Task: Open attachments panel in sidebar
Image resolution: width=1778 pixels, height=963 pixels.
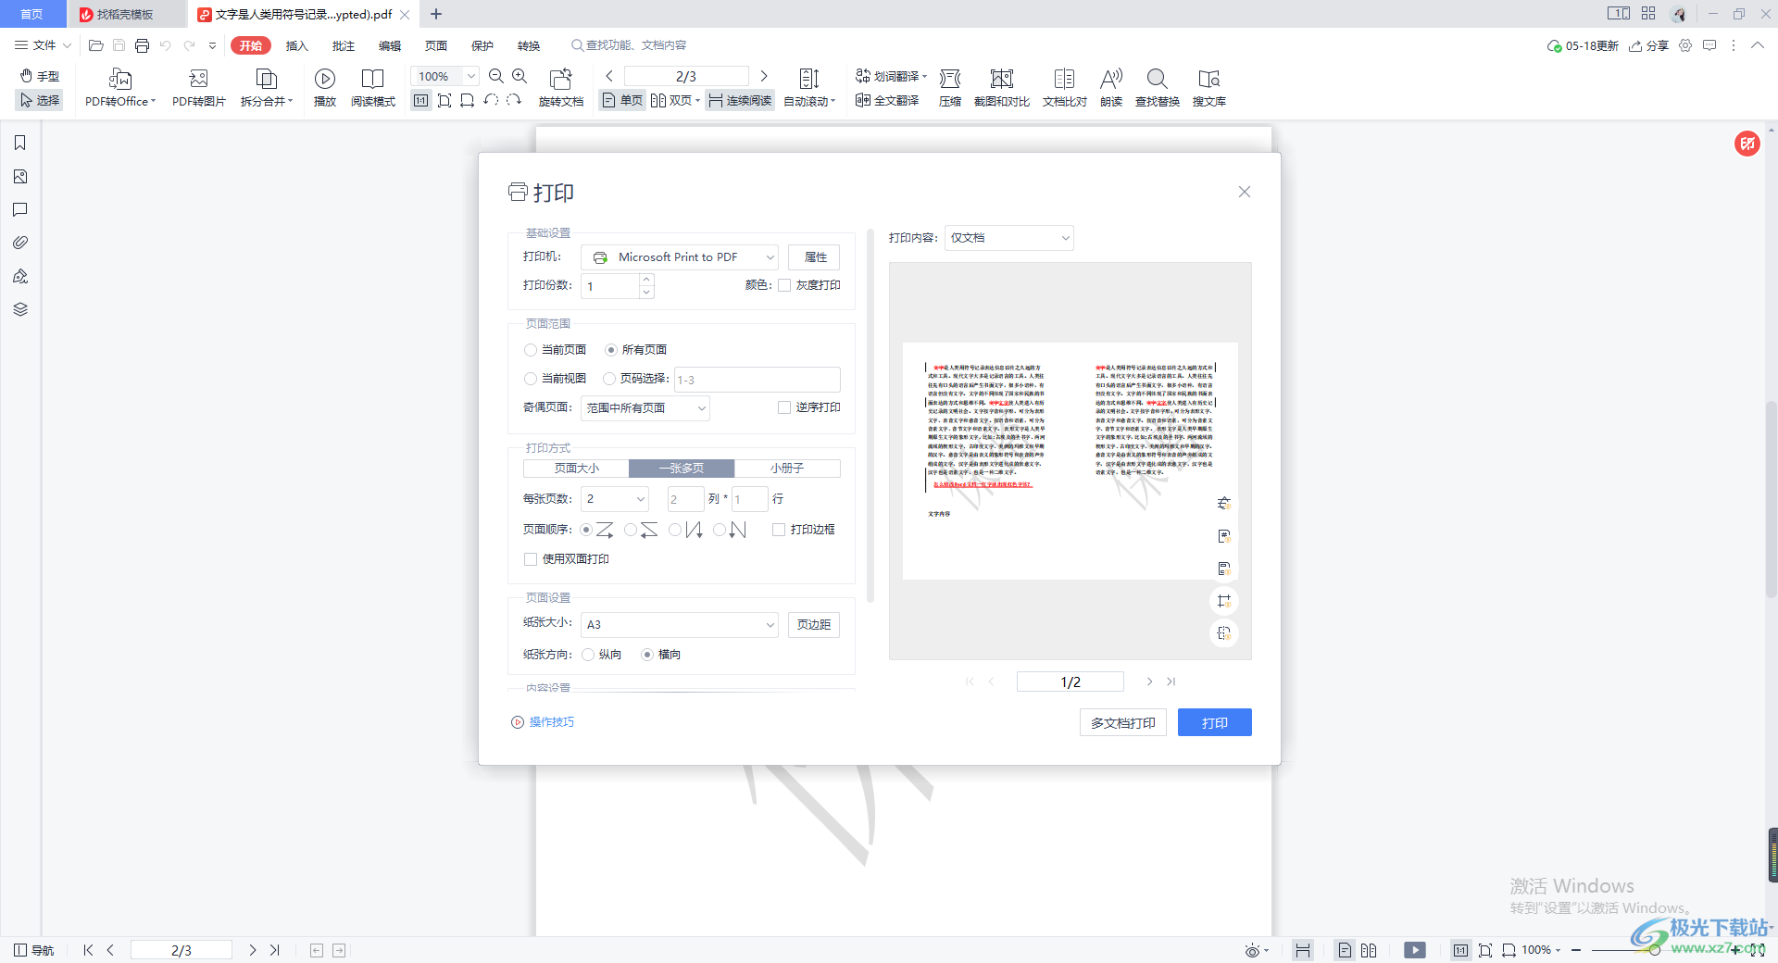Action: pyautogui.click(x=20, y=243)
